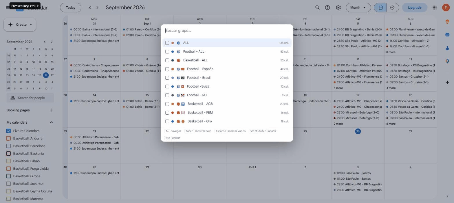The width and height of the screenshot is (454, 203).
Task: Select day 26 in mini calendar
Action: [x=46, y=75]
